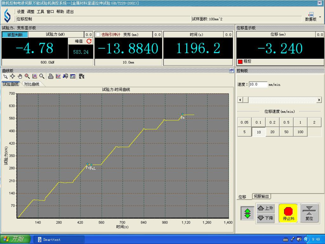The width and height of the screenshot is (325, 244).
Task: Select the crosshair cursor tool
Action: [x=12, y=76]
